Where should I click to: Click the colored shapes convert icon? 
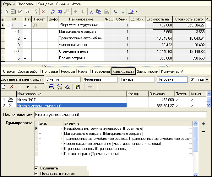(x=59, y=87)
